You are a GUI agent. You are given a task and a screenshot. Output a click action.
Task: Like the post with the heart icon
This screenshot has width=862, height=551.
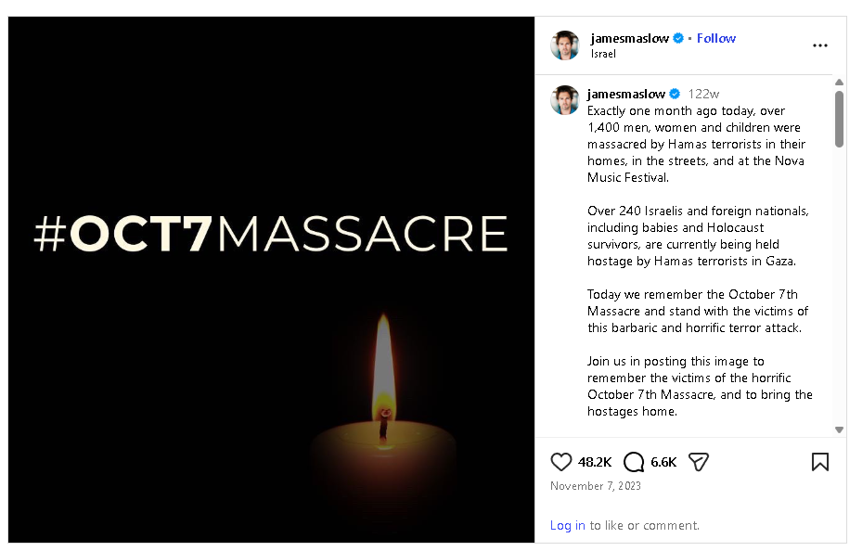(x=560, y=462)
